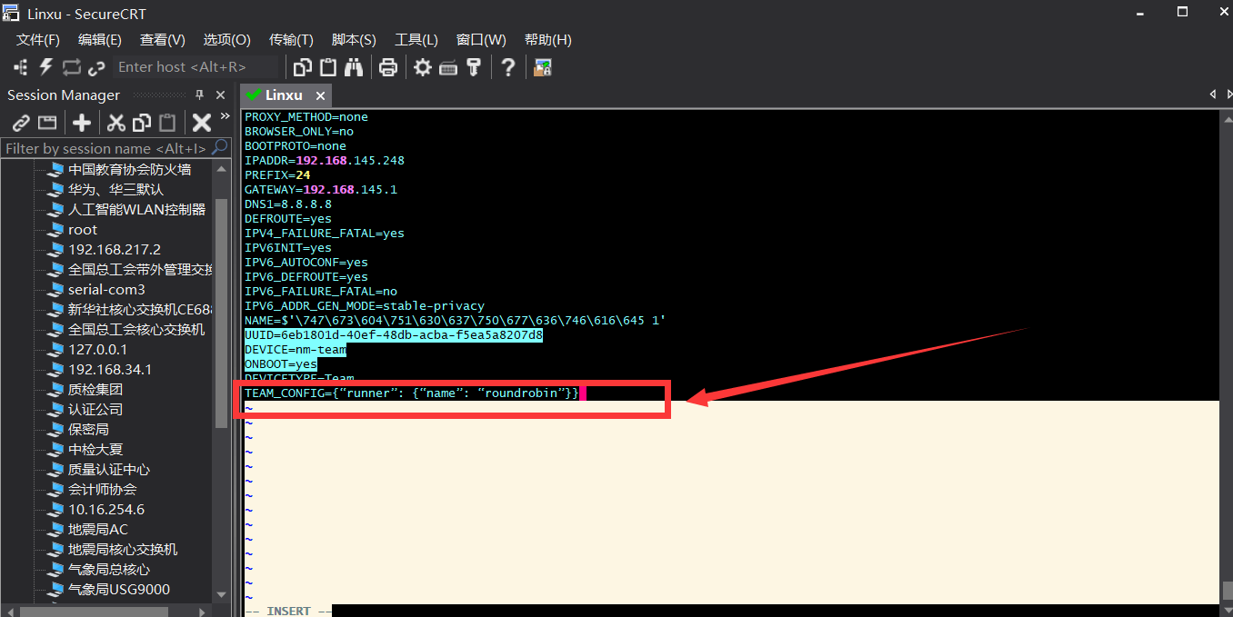1233x617 pixels.
Task: Click the SecureFX lock icon in the toolbar
Action: tap(543, 67)
